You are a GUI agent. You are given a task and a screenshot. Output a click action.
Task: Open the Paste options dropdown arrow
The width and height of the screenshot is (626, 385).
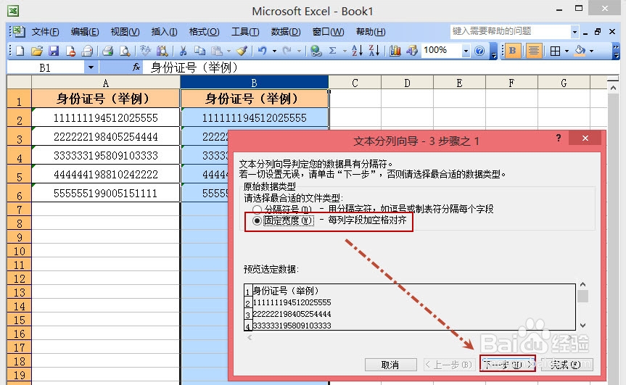coord(228,51)
